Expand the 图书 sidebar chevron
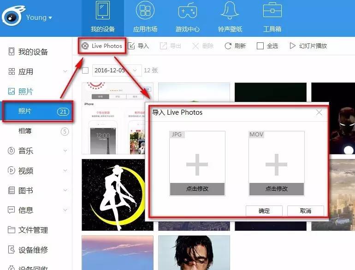Screen dimensions: 355x270 click(65, 190)
